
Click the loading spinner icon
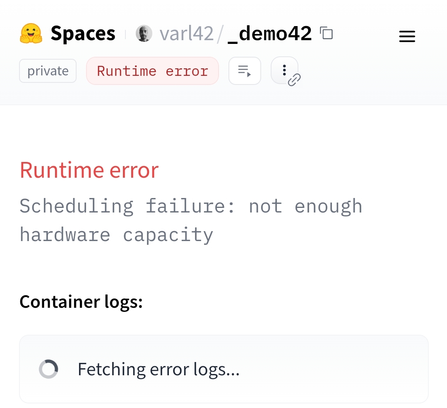coord(48,369)
